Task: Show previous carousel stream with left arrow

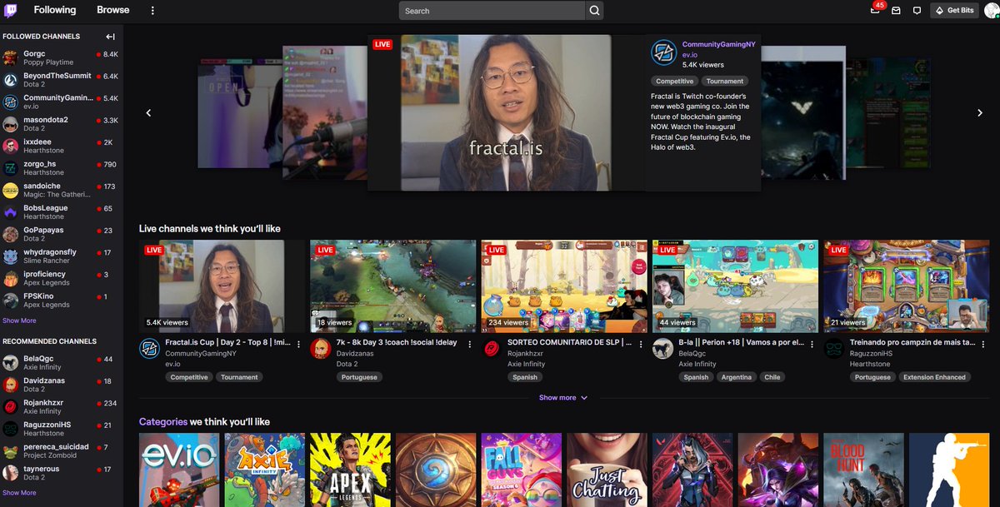Action: [x=148, y=112]
